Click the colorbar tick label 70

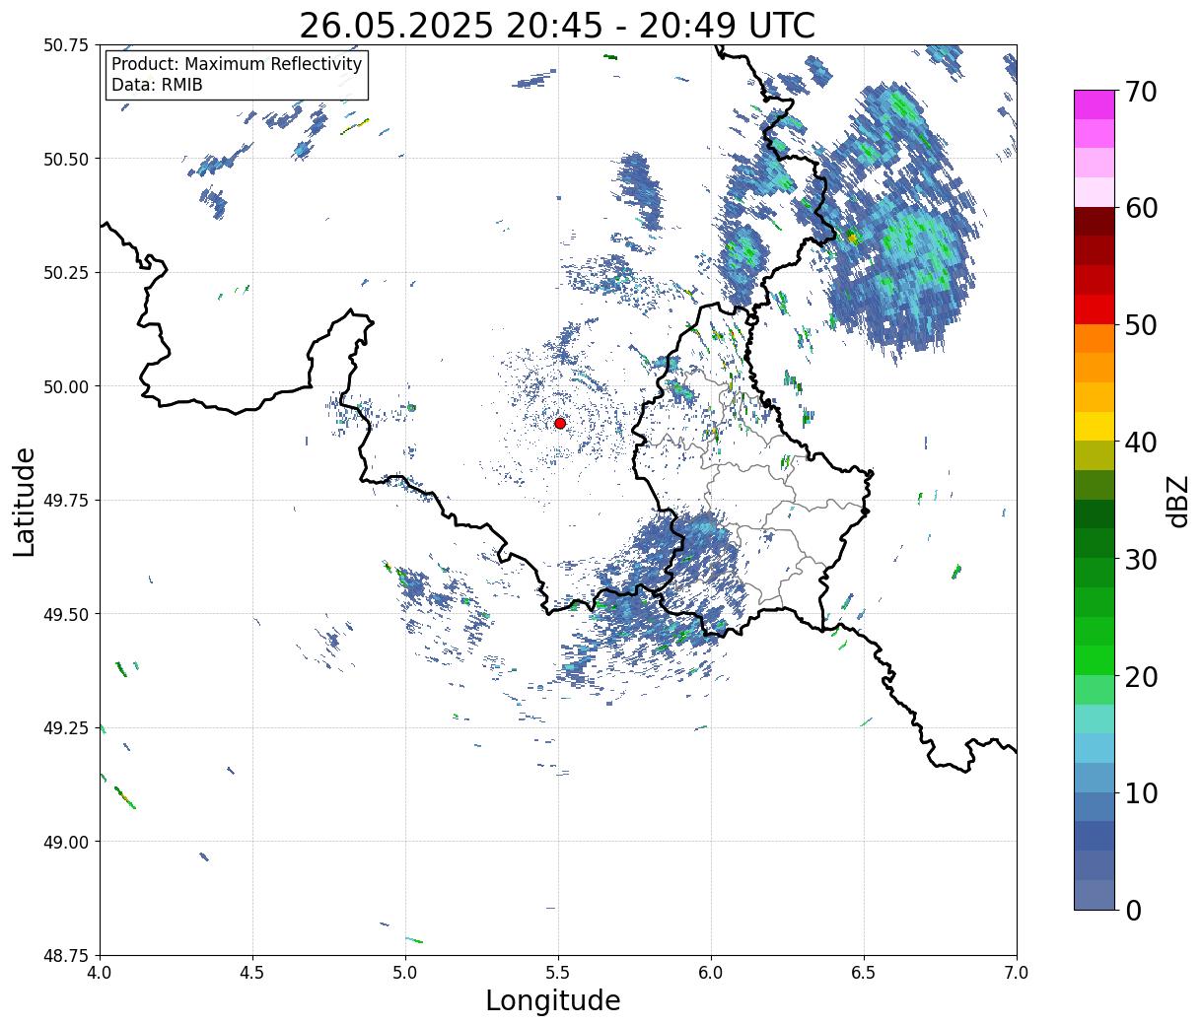pos(1140,92)
